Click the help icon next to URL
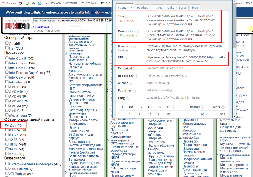The width and height of the screenshot is (253, 177). [x=126, y=58]
